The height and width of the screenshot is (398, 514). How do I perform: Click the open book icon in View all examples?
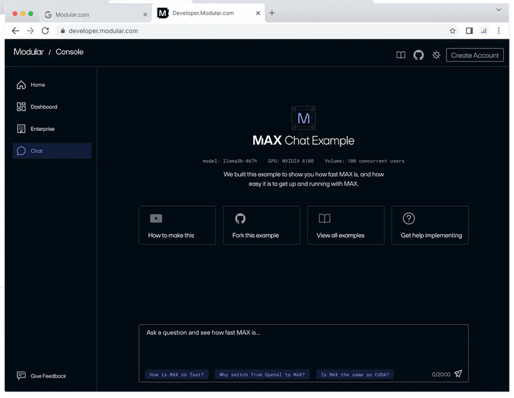tap(324, 218)
